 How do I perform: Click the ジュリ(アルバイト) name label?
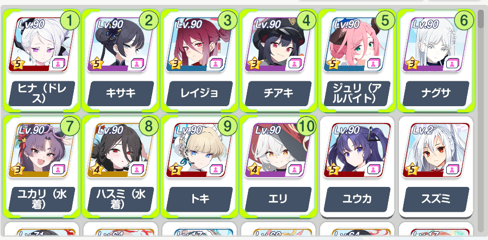coord(357,93)
